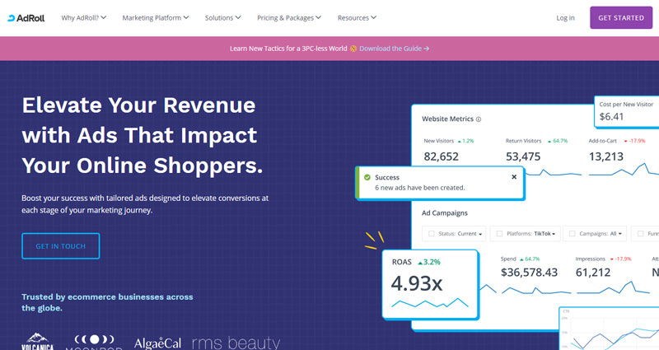Click the Ad Campaigns heading

[445, 213]
